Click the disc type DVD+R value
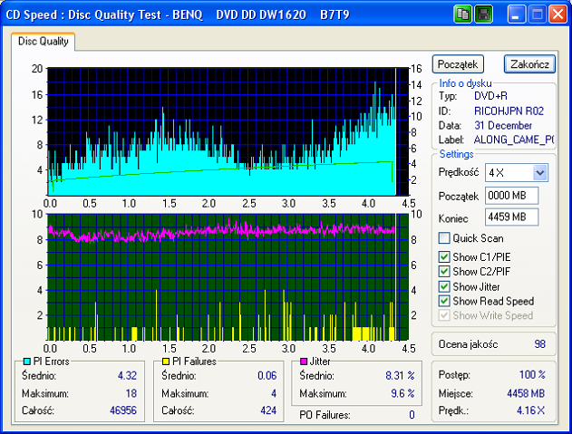This screenshot has height=434, width=572. coord(490,96)
